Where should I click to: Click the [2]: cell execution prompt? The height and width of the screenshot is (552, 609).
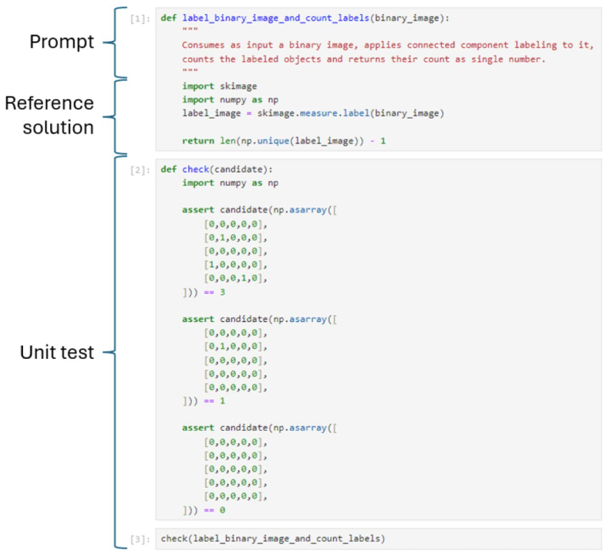point(141,169)
